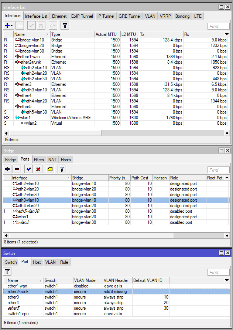Open the LTE tab

pyautogui.click(x=198, y=16)
